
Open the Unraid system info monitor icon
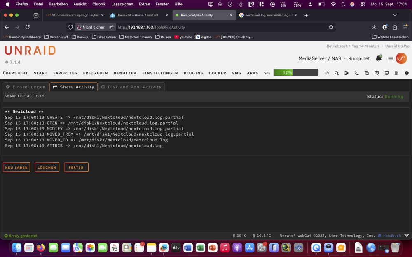pyautogui.click(x=386, y=73)
